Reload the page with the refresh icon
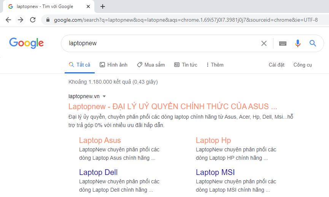Screen dimensions: 329x197 [x=33, y=20]
